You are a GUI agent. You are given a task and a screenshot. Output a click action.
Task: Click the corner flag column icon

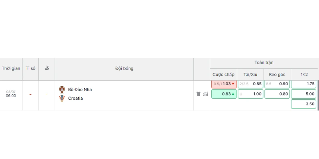47,68
